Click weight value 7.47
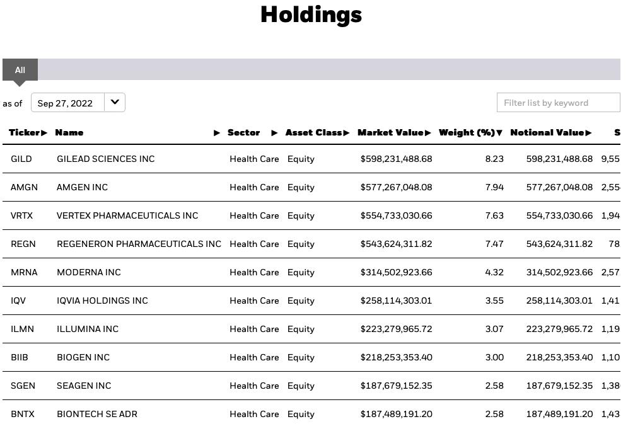The image size is (628, 424). click(x=494, y=244)
